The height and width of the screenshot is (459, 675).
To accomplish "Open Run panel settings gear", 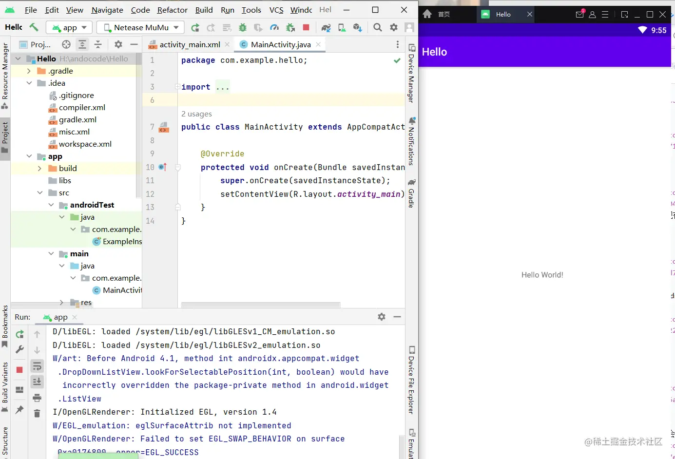I will [382, 317].
